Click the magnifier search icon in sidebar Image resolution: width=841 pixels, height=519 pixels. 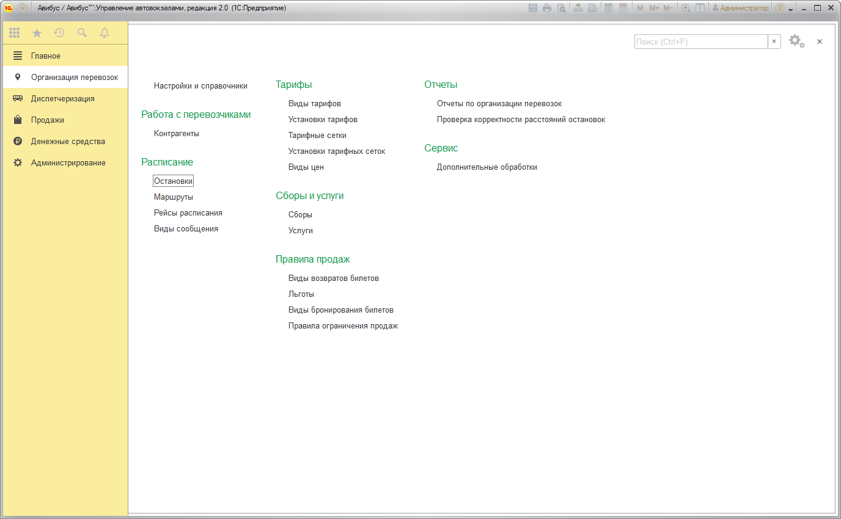[x=82, y=33]
